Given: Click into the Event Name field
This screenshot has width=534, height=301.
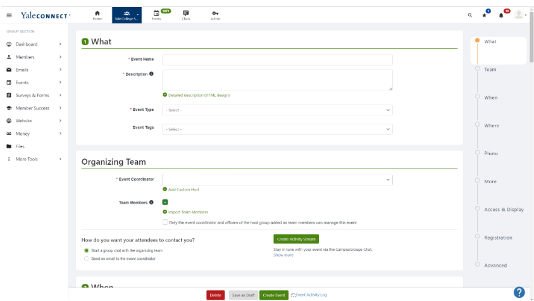Looking at the screenshot, I should click(x=277, y=60).
